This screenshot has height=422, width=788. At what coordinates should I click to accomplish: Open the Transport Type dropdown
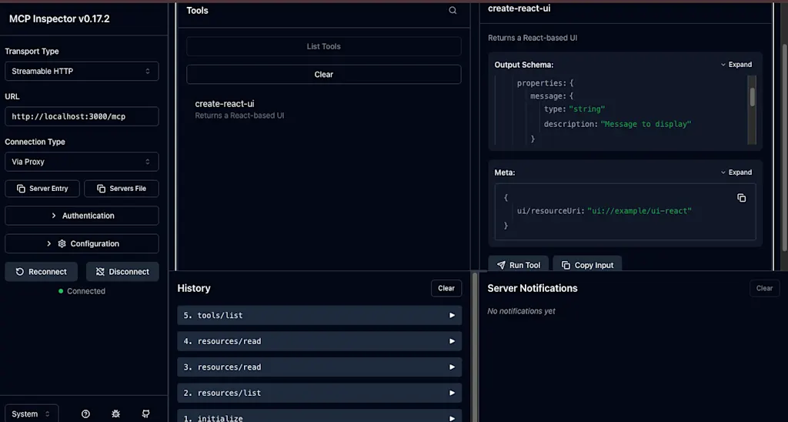[82, 72]
